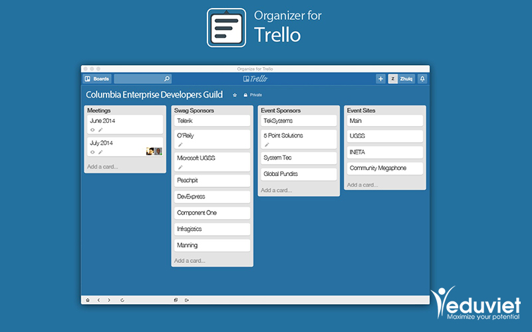Open notifications bell icon

pyautogui.click(x=422, y=79)
